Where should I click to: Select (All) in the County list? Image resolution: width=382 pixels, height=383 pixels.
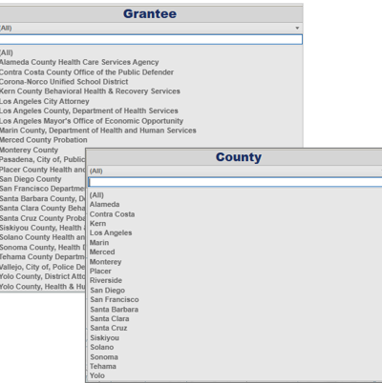[x=96, y=195]
